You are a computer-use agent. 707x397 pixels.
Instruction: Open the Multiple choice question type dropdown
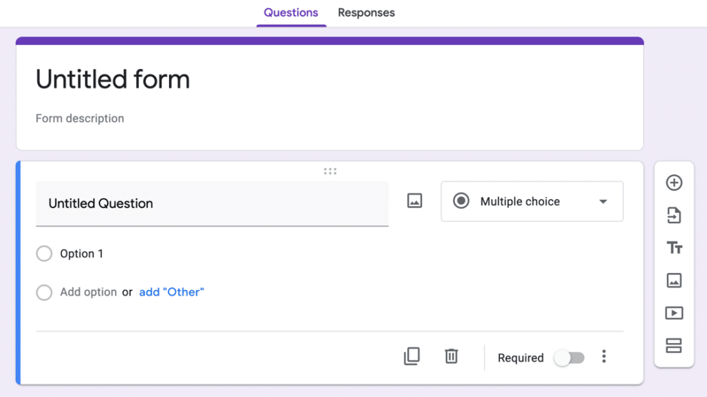click(532, 201)
